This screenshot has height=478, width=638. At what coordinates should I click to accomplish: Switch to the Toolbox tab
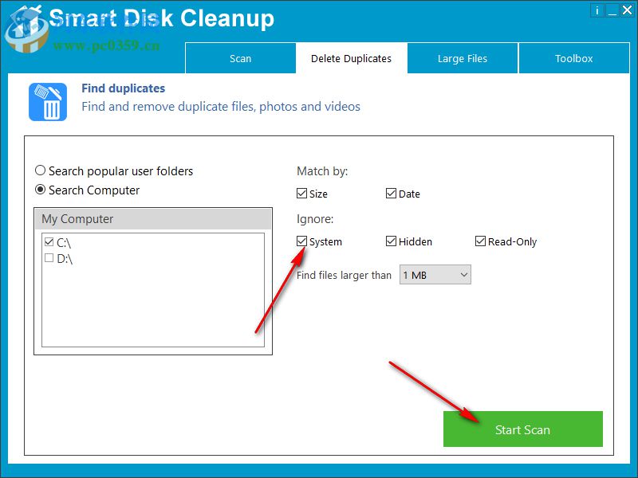pyautogui.click(x=573, y=57)
